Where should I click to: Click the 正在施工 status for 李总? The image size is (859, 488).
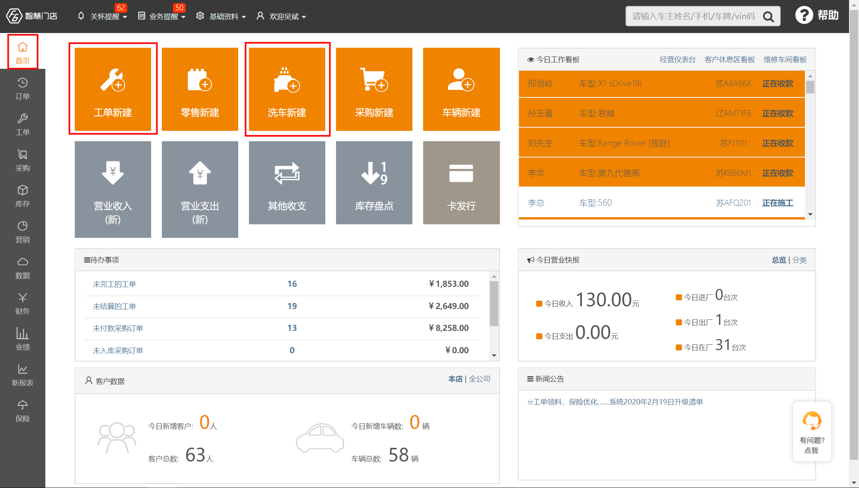click(777, 203)
